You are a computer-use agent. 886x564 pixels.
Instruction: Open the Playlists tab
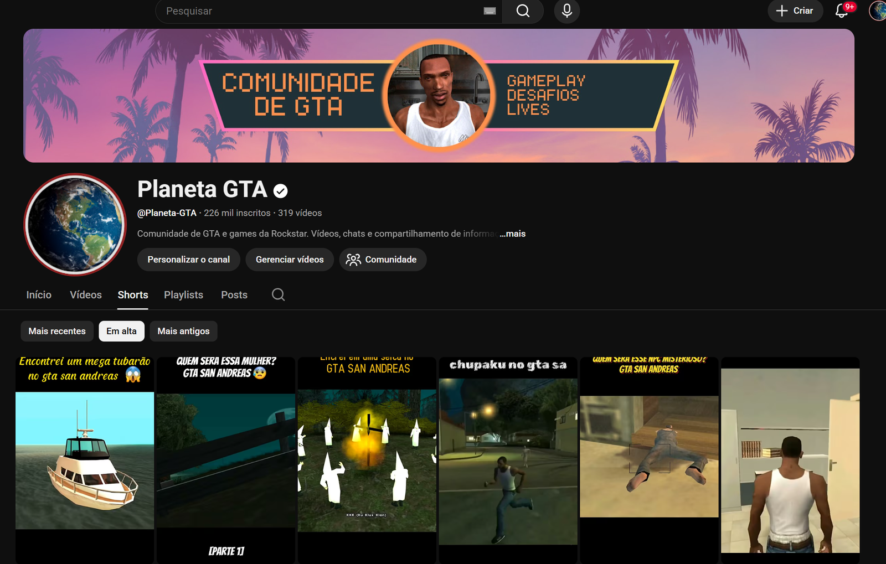click(x=183, y=295)
